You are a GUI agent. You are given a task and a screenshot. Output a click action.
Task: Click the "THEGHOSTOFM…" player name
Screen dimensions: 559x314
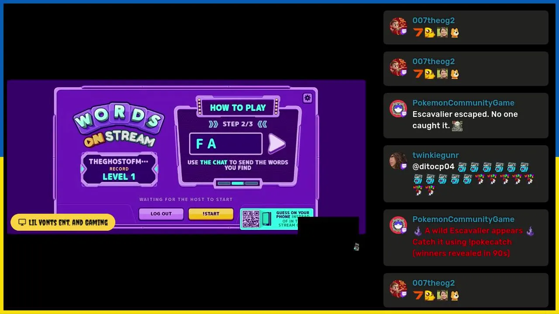(119, 161)
